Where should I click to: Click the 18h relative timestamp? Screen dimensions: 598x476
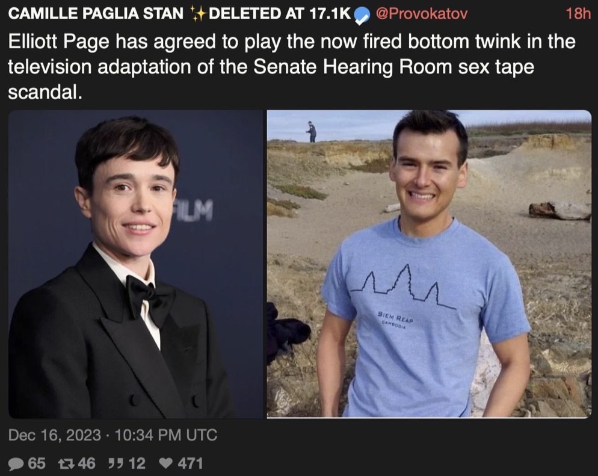(578, 14)
